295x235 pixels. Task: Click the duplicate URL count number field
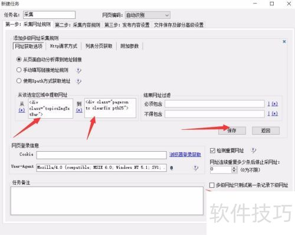pyautogui.click(x=221, y=169)
